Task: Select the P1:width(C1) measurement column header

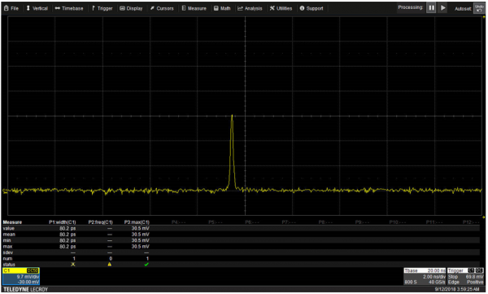Action: [x=63, y=222]
